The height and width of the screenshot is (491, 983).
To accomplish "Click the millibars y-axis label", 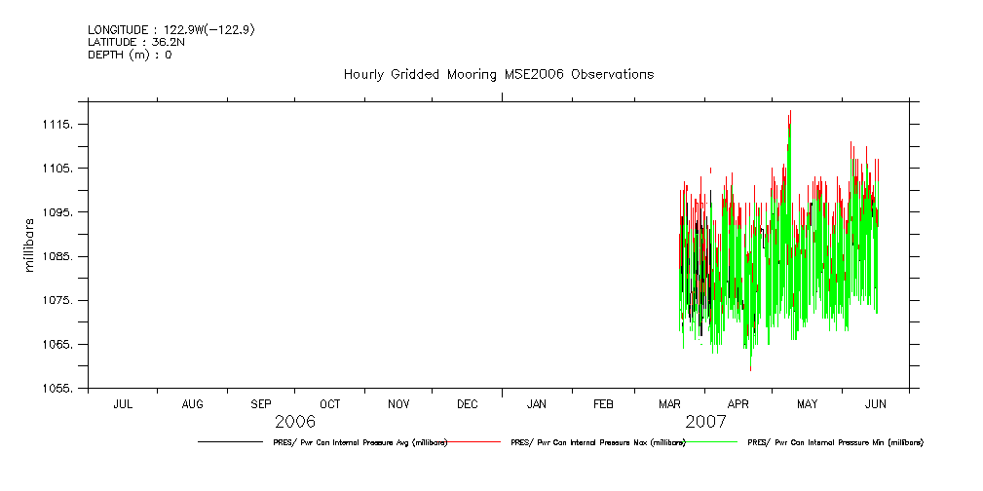I will pos(30,245).
